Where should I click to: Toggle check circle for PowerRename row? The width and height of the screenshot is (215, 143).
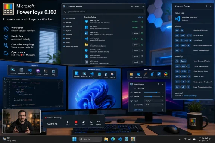click(142, 39)
